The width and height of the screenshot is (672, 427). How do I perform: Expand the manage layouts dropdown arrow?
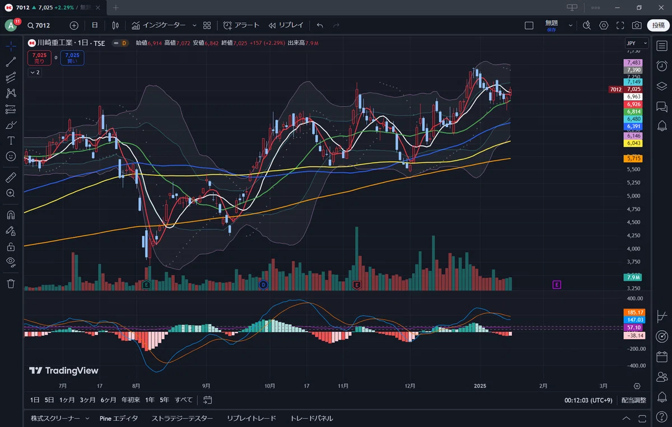tap(571, 25)
